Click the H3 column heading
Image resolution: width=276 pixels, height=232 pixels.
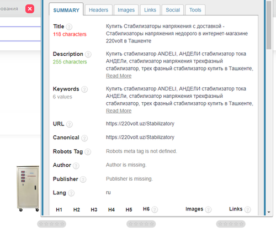[x=94, y=209]
